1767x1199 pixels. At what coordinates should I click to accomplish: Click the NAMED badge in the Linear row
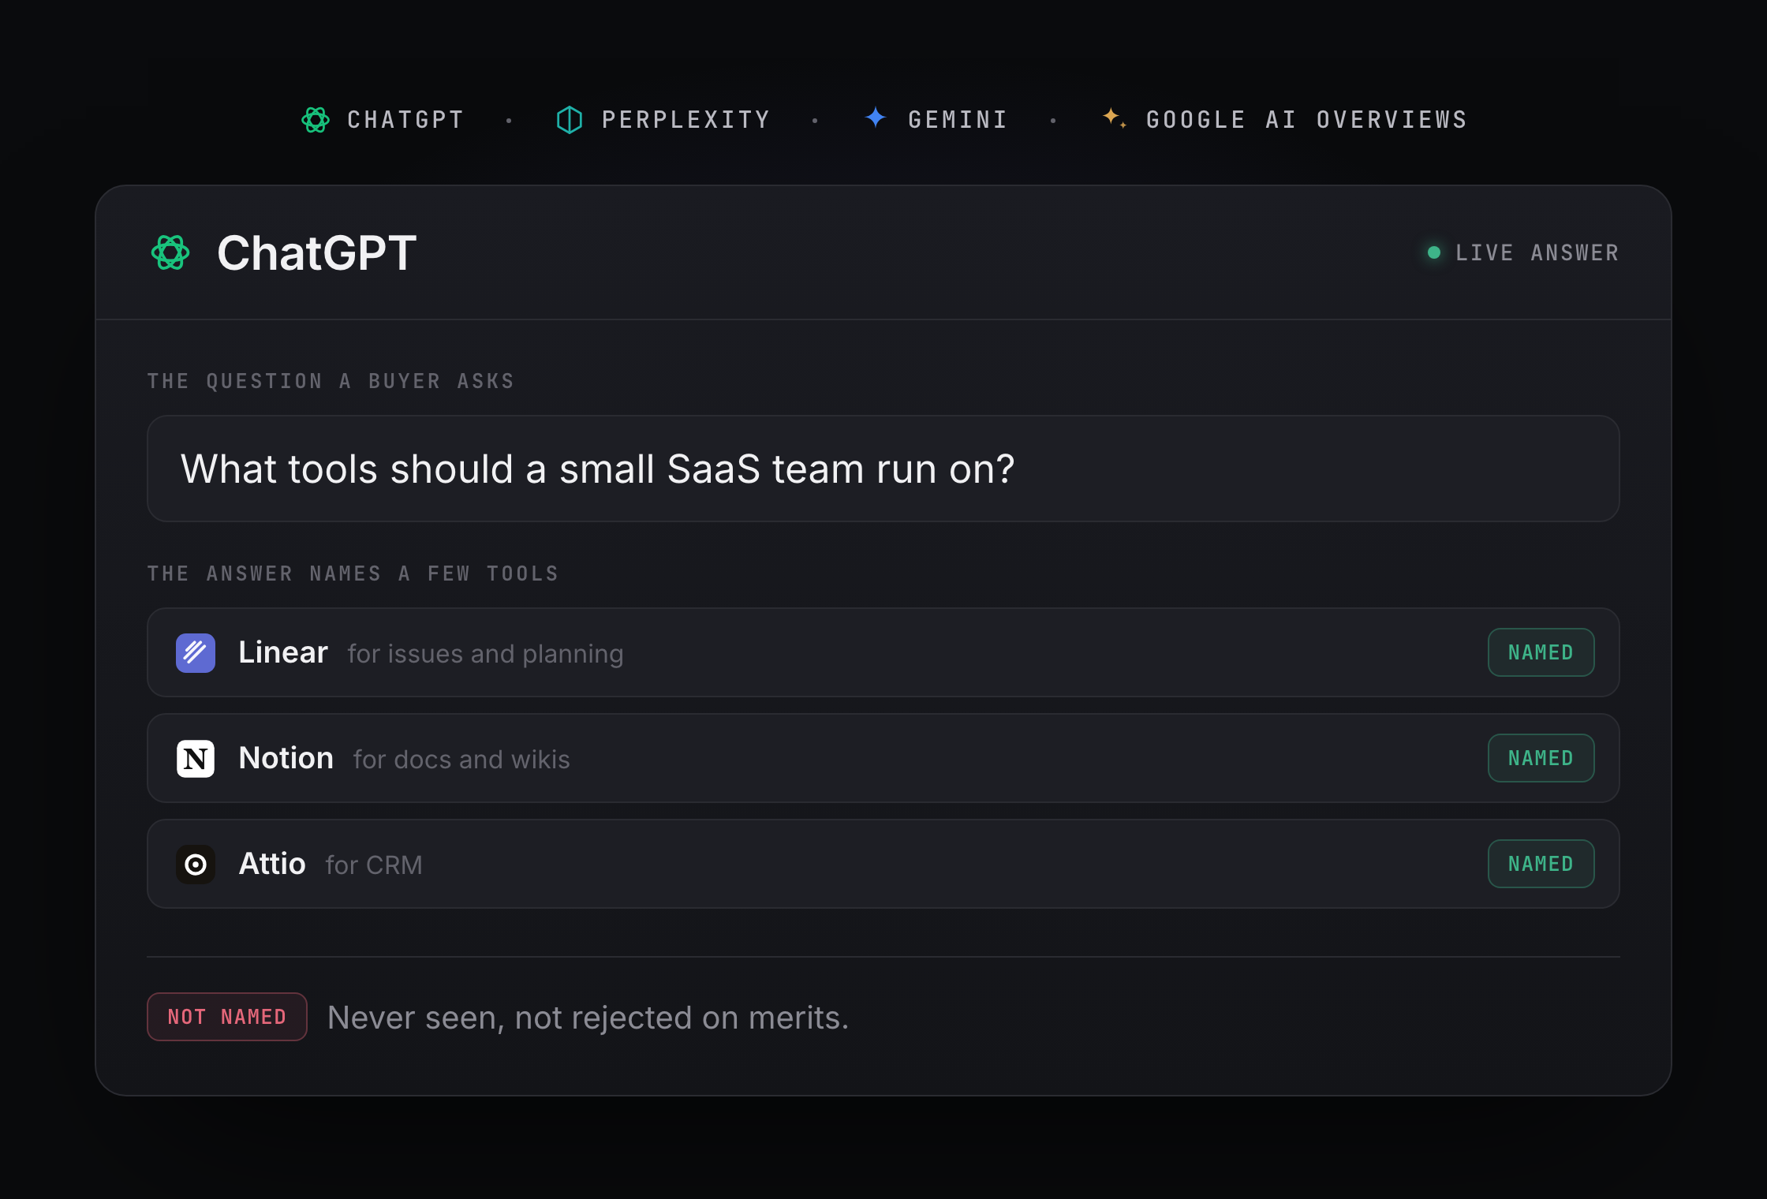[1541, 652]
